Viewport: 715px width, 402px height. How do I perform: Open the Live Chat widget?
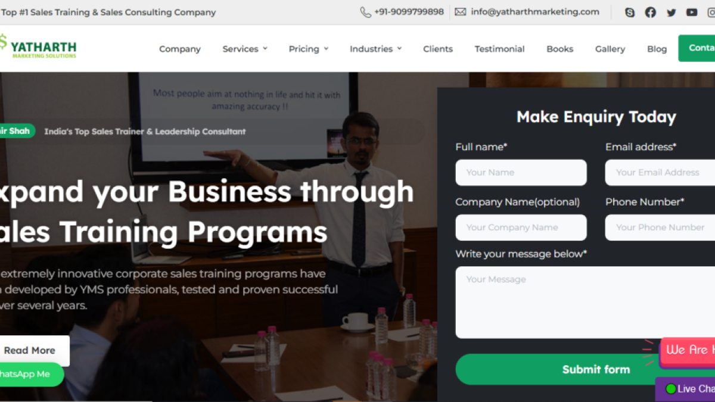coord(685,389)
